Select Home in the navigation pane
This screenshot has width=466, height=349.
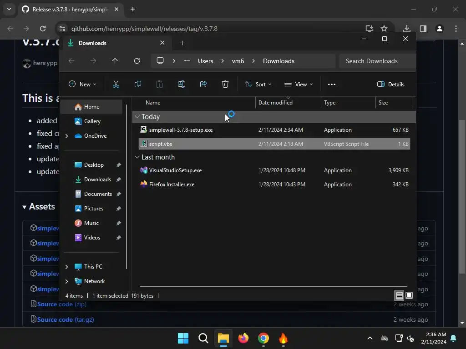(x=91, y=107)
